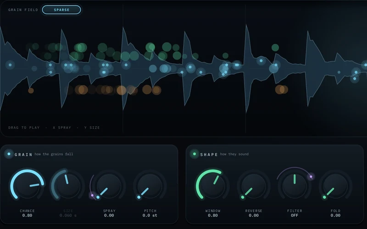This screenshot has height=229, width=367.
Task: Click the SIZE value 0.060 s
Action: (x=68, y=215)
